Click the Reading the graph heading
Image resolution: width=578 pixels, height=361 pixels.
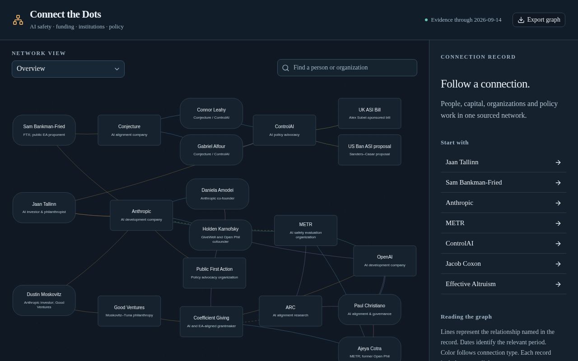tap(466, 317)
